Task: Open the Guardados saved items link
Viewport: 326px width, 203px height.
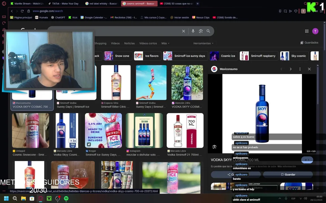Action: pyautogui.click(x=309, y=43)
